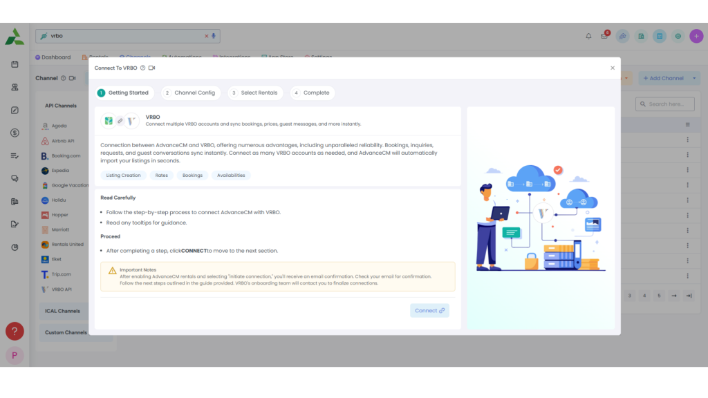Jump to last page arrow

(689, 296)
